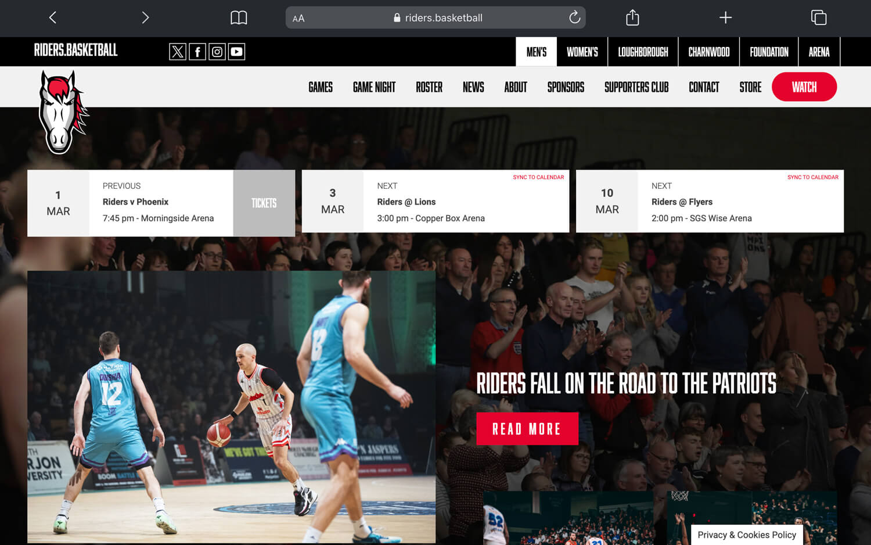This screenshot has height=545, width=871.
Task: Click the riders.basketball address bar
Action: point(435,17)
